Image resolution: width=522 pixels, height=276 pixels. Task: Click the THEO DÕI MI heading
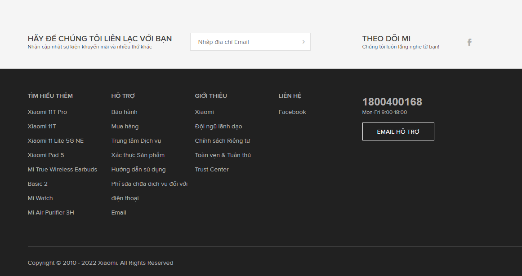click(386, 39)
